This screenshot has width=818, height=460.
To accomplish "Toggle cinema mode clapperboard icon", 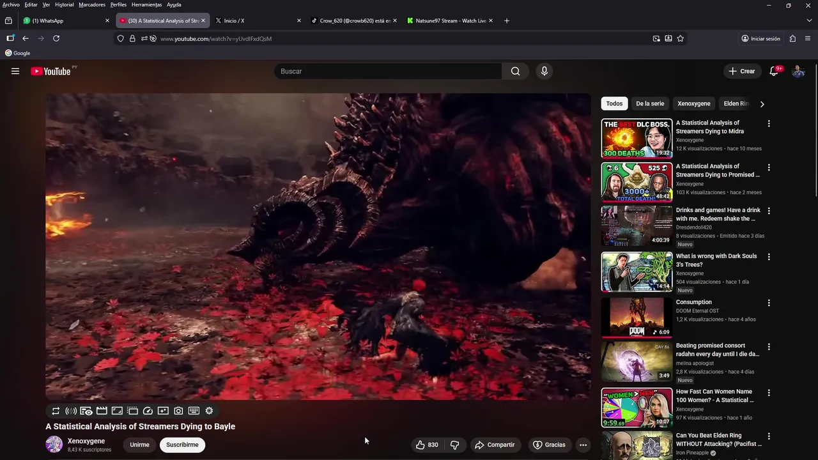I will coord(102,411).
